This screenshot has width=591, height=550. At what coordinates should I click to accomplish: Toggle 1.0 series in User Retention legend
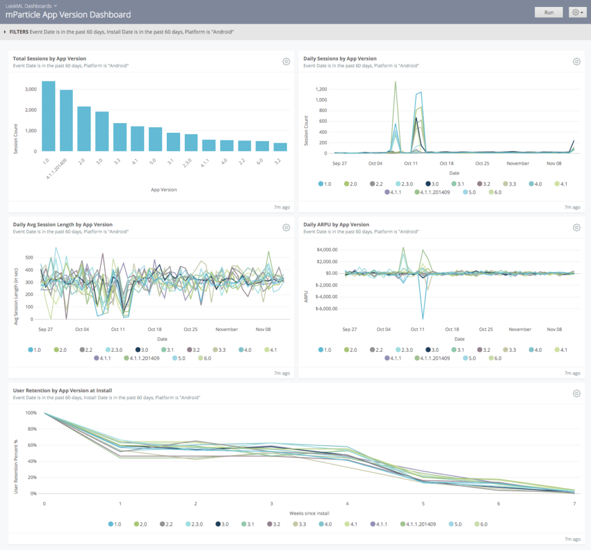115,525
